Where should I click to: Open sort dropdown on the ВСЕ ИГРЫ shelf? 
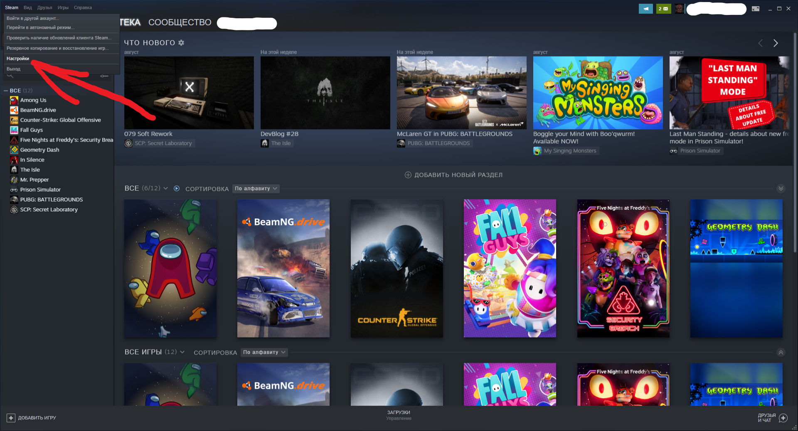(264, 352)
